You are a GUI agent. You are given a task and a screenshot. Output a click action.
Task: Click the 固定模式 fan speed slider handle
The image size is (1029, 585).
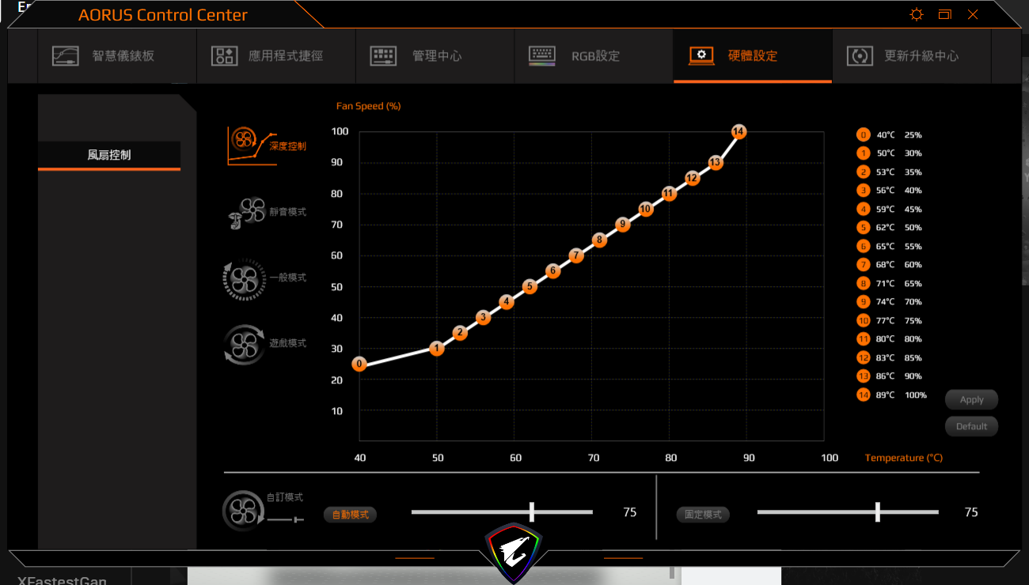tap(878, 511)
